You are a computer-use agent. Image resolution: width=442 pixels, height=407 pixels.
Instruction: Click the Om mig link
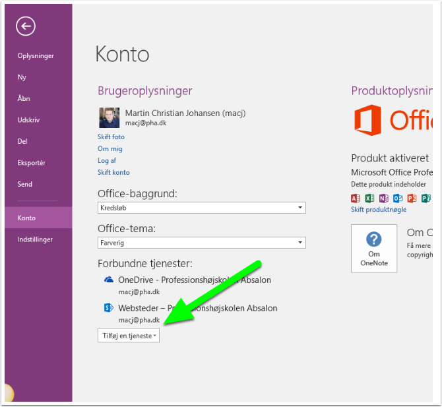(110, 148)
